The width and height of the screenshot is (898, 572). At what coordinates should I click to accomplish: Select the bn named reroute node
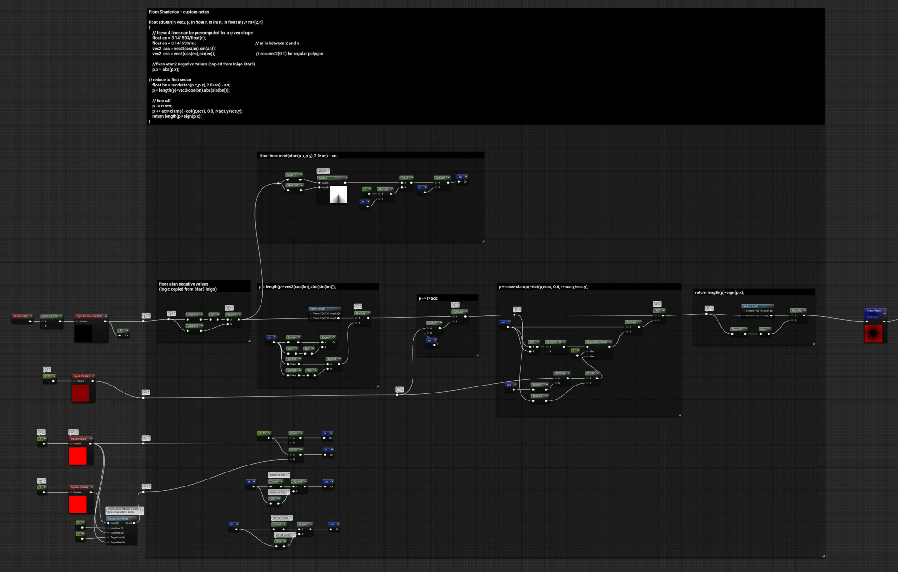coord(461,177)
